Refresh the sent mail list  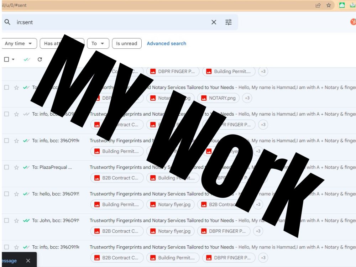pyautogui.click(x=40, y=59)
